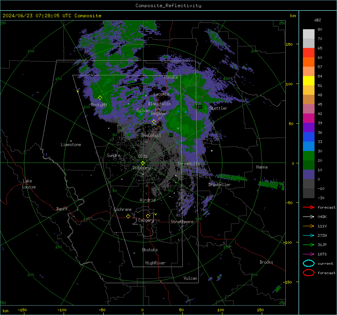
Task: Click the Banff label
Action: pos(62,209)
